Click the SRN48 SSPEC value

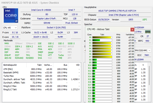coord(47,23)
